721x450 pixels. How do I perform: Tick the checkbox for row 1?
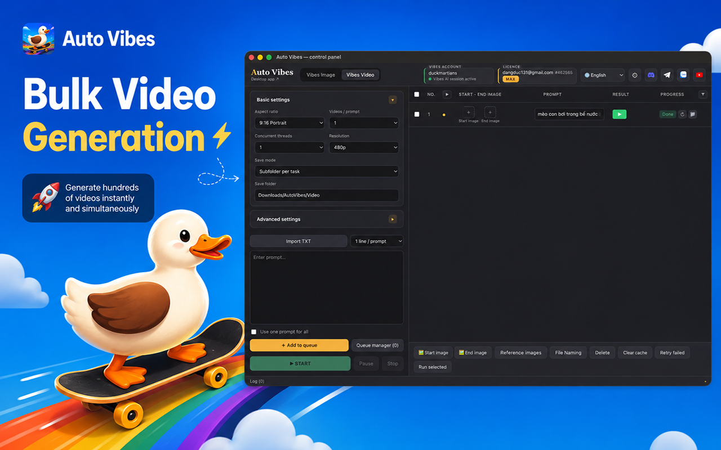coord(417,114)
